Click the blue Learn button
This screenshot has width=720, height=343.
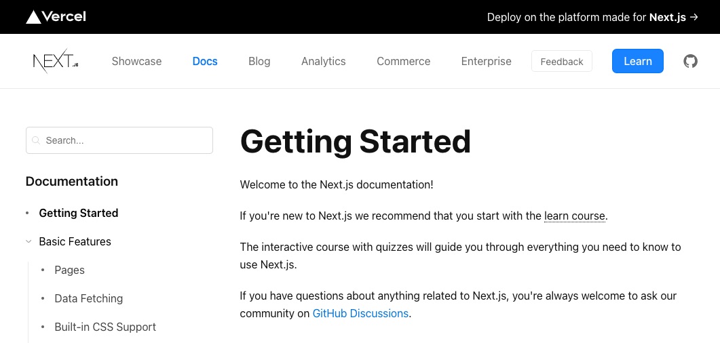tap(637, 61)
